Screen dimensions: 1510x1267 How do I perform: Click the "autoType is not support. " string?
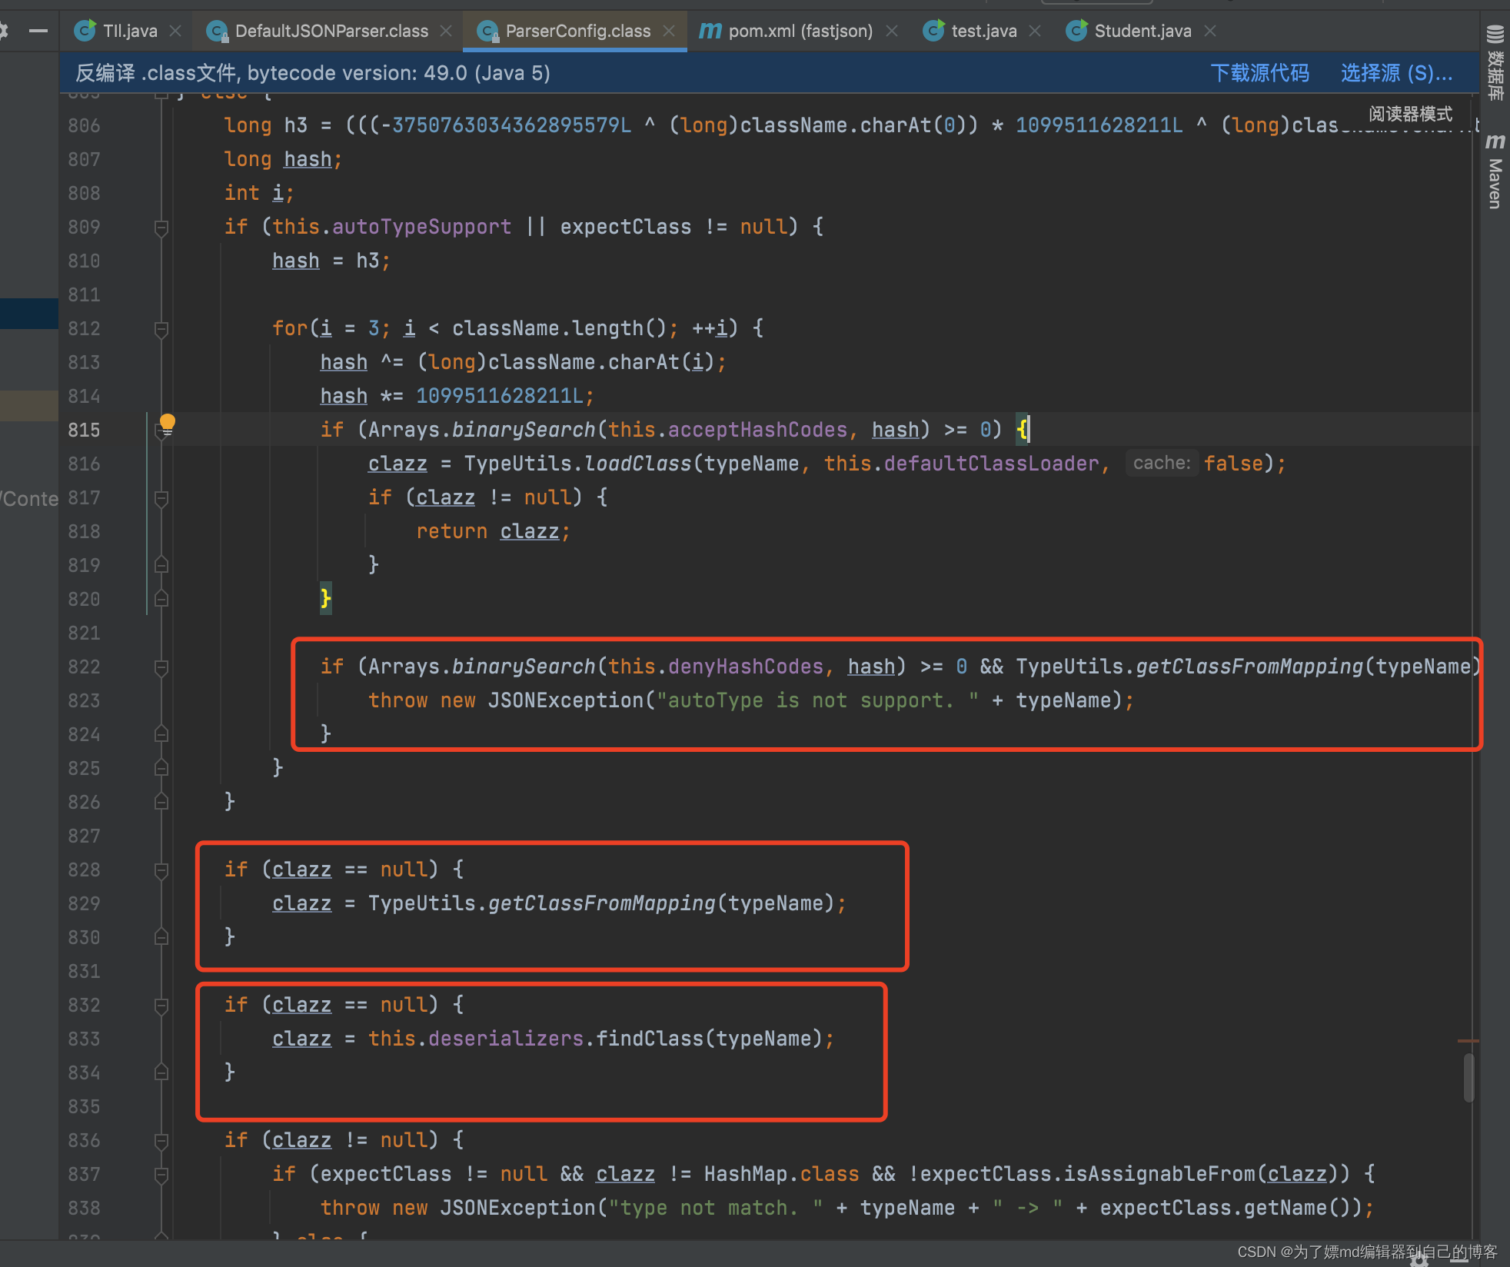click(x=817, y=700)
